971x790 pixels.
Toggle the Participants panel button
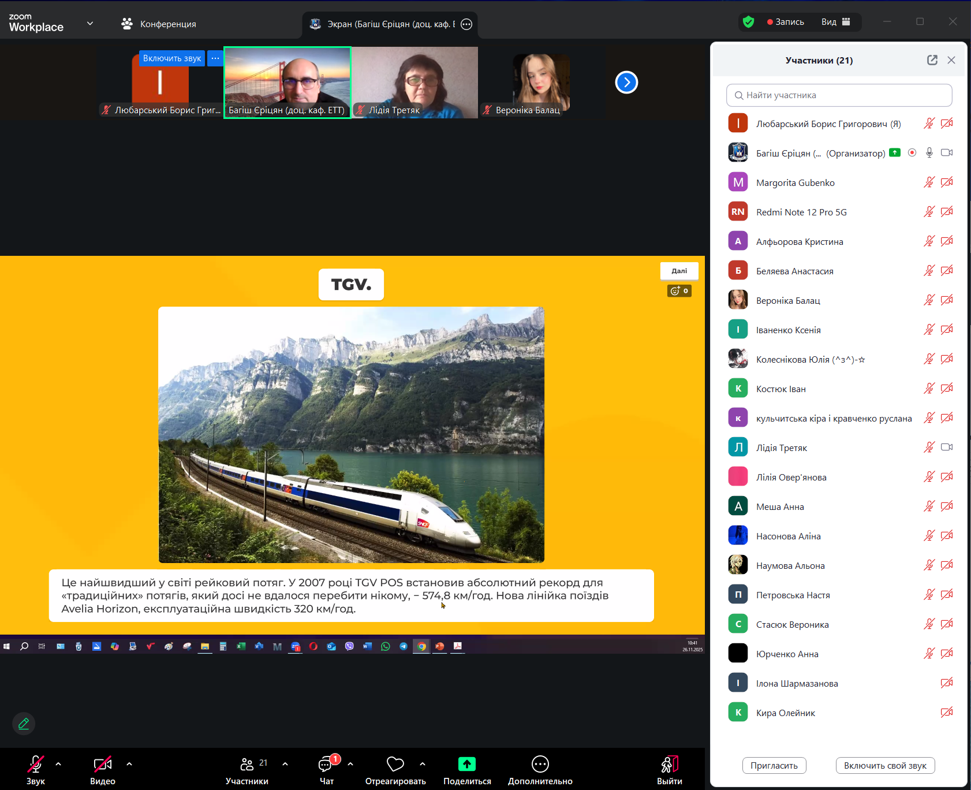pos(247,765)
